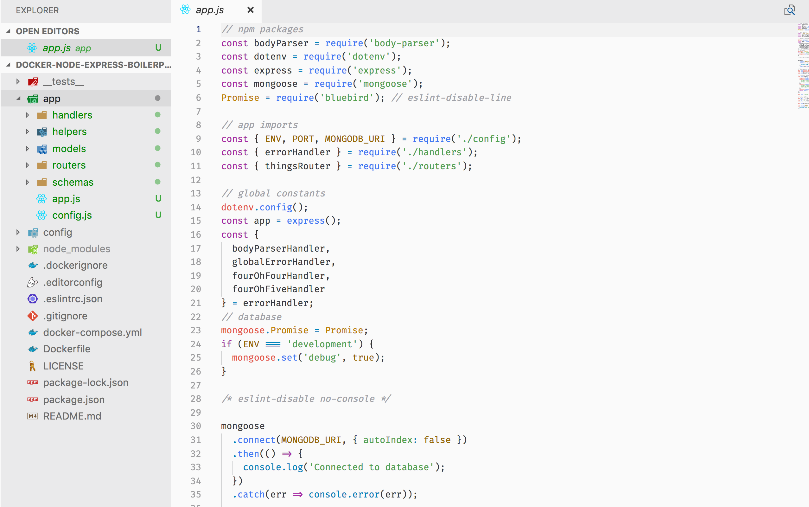809x507 pixels.
Task: Click the React icon next to app.js tab
Action: (x=185, y=10)
